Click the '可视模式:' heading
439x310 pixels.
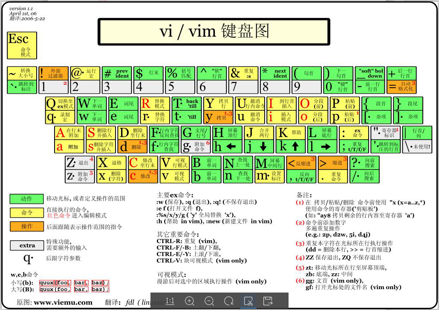pos(171,275)
